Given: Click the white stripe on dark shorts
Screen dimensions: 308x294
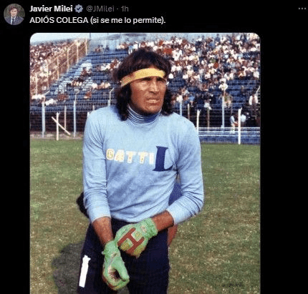Looking at the screenshot, I should (84, 271).
